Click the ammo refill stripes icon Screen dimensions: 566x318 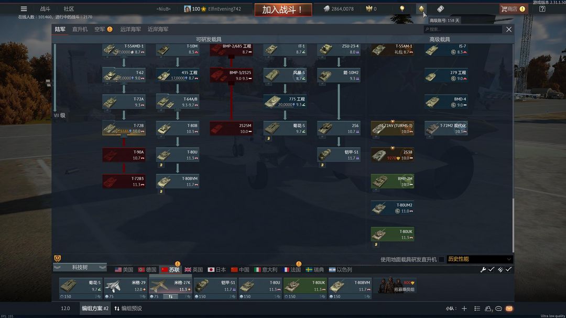pos(500,269)
